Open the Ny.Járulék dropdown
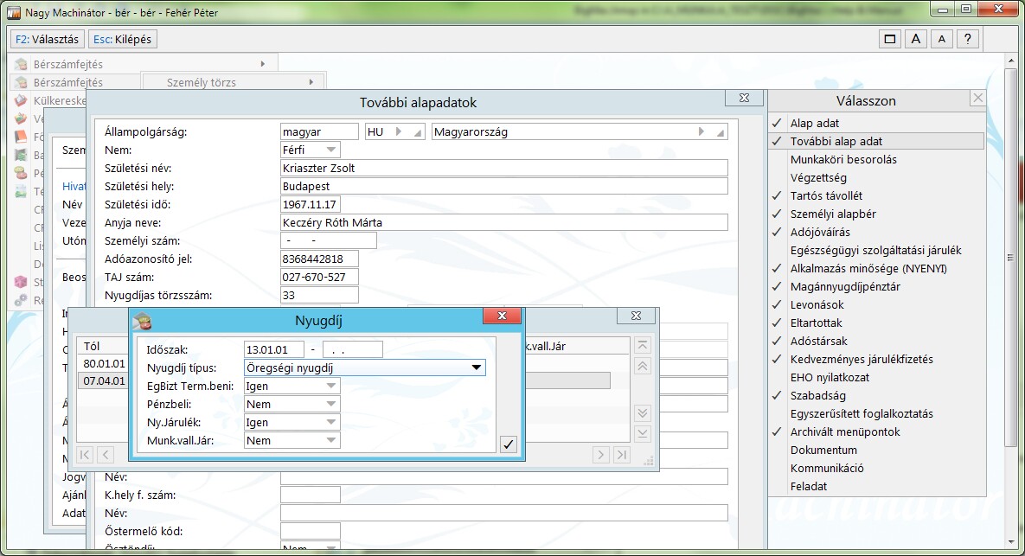This screenshot has width=1025, height=556. tap(330, 422)
